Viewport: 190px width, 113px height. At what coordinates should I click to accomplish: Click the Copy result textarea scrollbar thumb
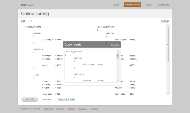118,56
